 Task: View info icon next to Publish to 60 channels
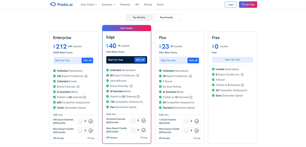[85, 97]
